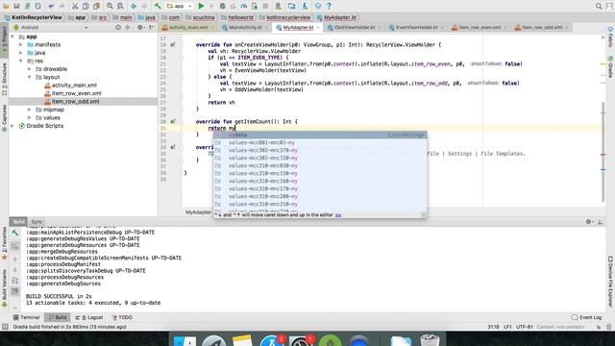615x346 pixels.
Task: Click the editor vertical scrollbar
Action: 603,152
